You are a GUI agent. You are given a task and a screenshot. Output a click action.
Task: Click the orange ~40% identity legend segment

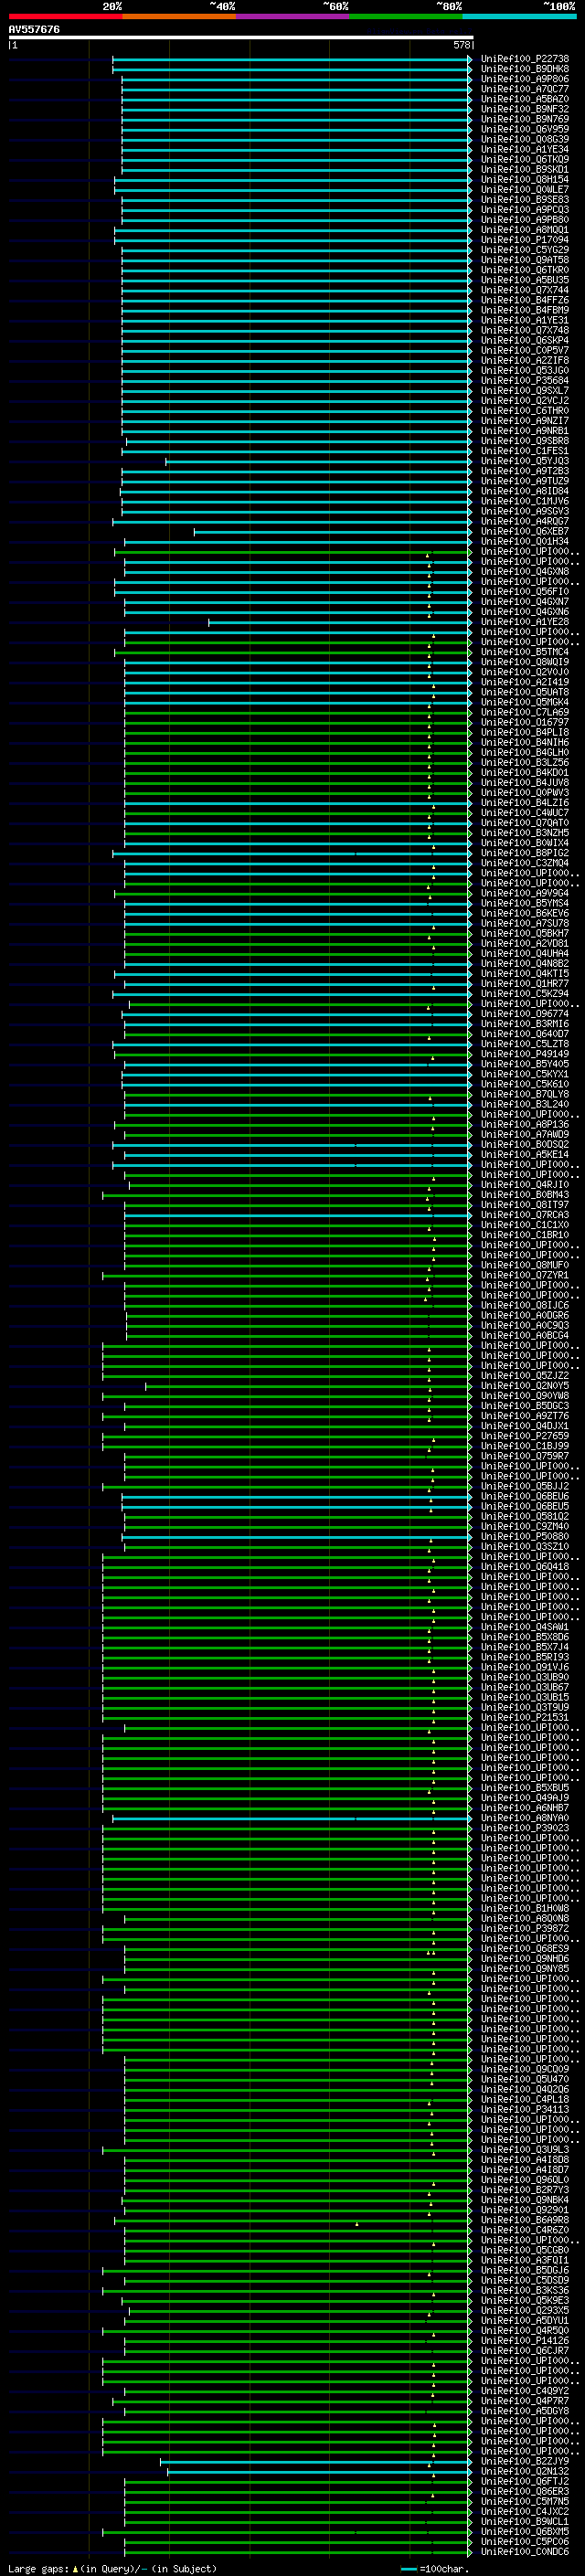coord(179,16)
